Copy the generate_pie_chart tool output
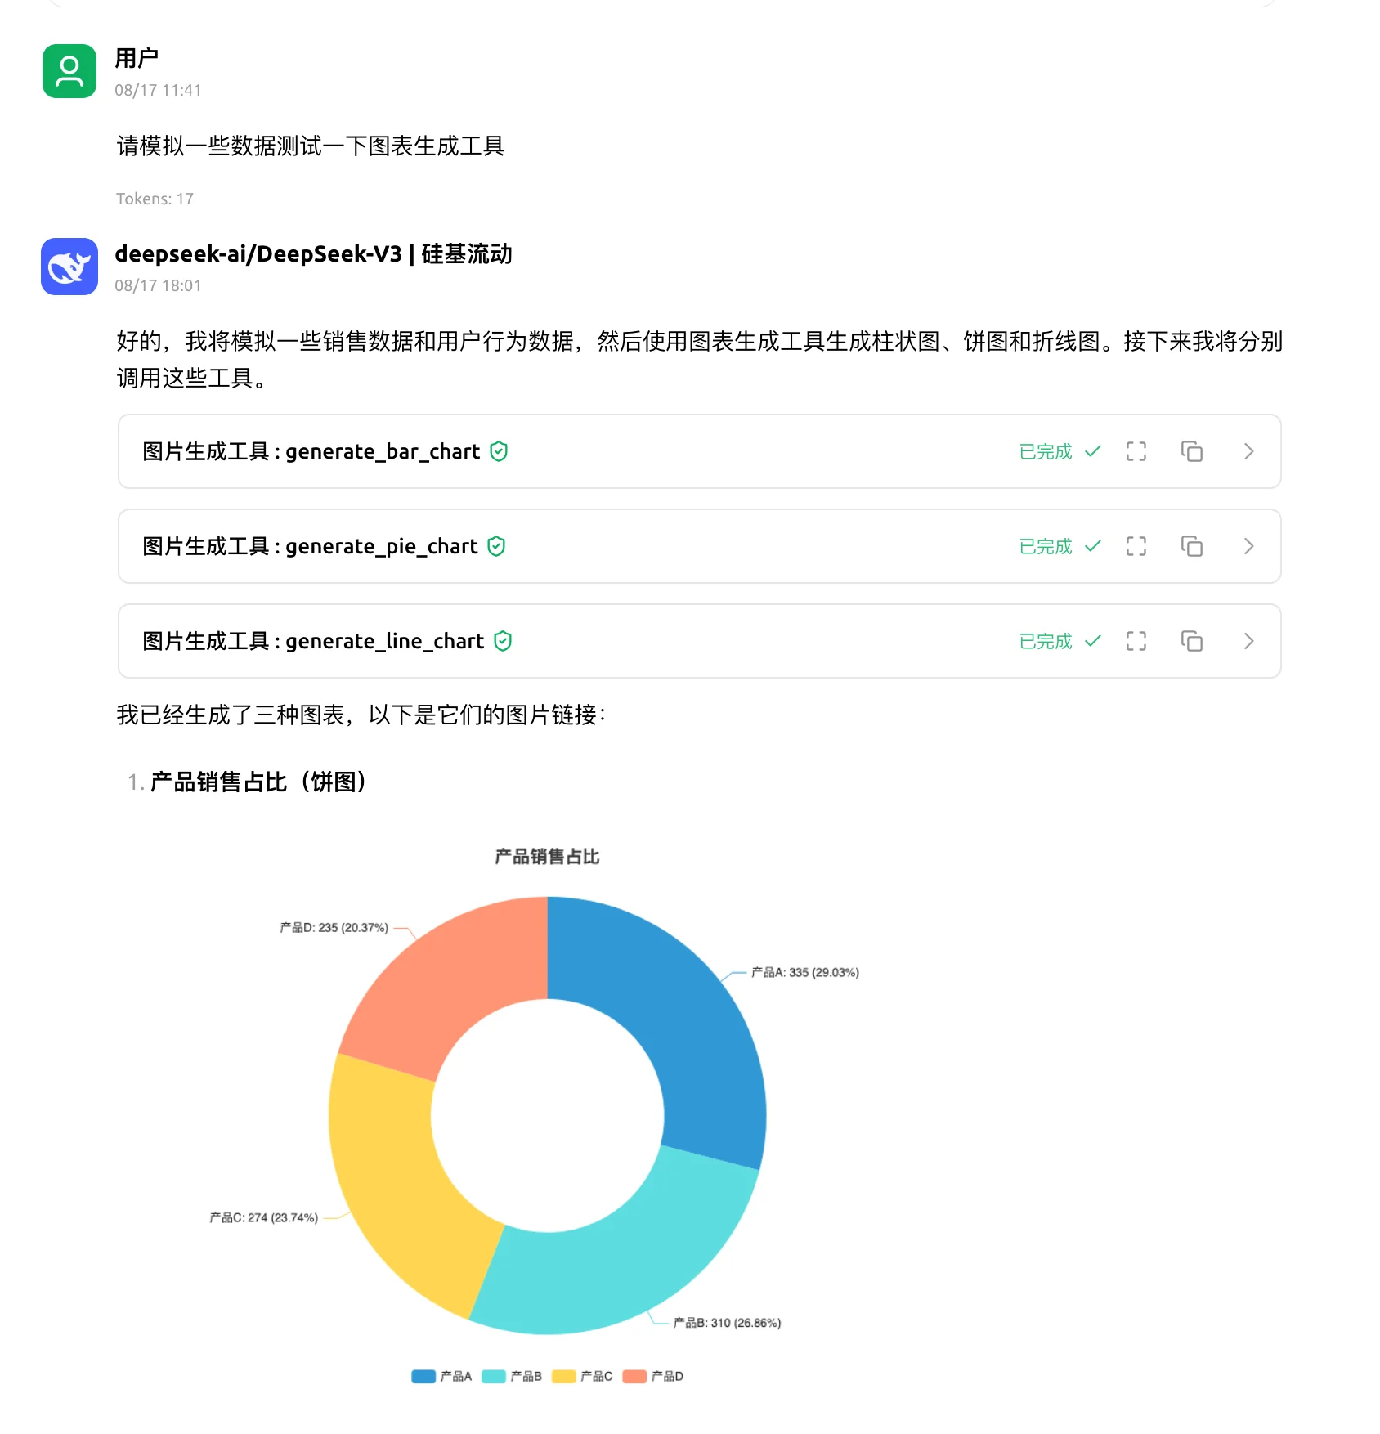1380x1434 pixels. click(x=1192, y=546)
